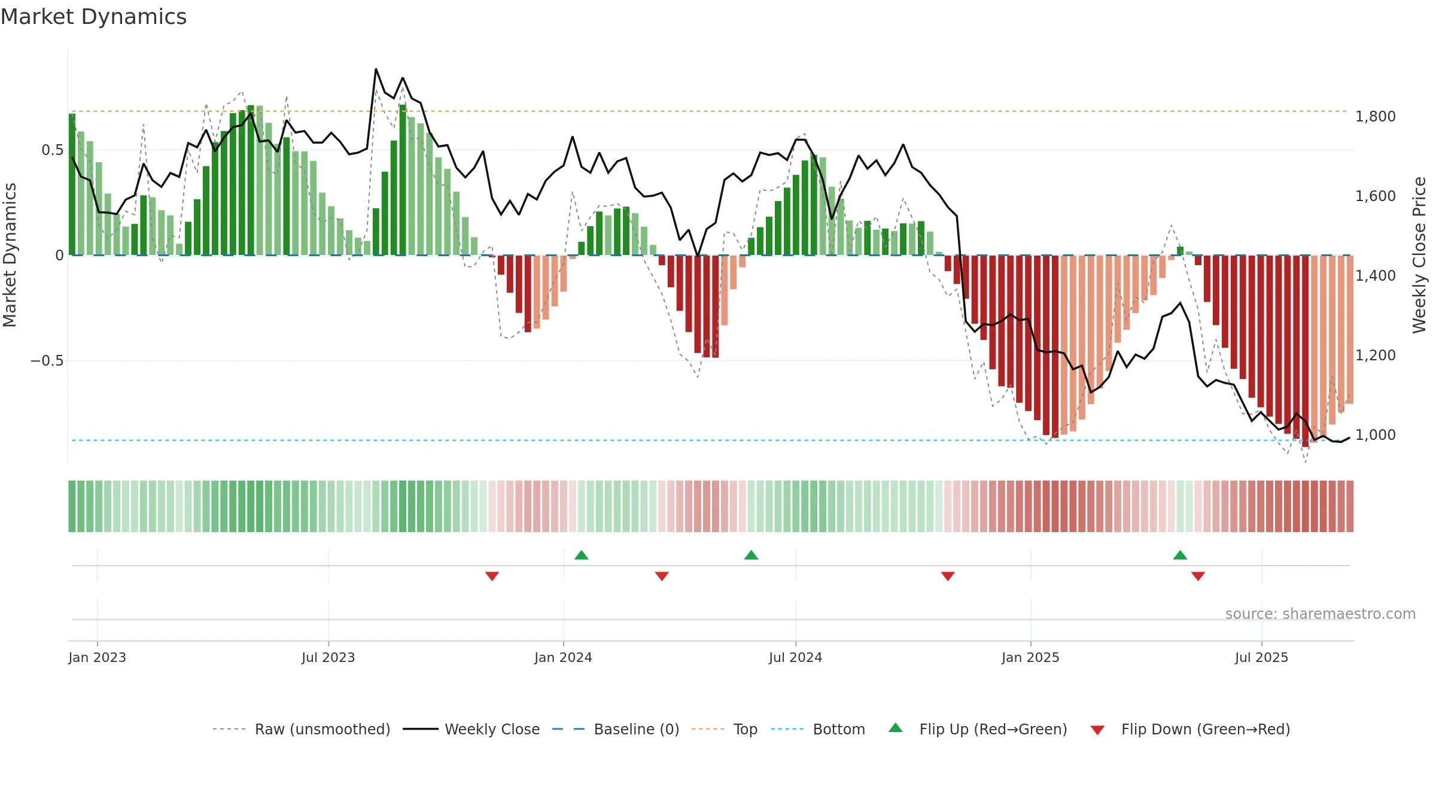Screen dimensions: 1436x808
Task: Toggle the Bottom legend entry
Action: (x=818, y=729)
